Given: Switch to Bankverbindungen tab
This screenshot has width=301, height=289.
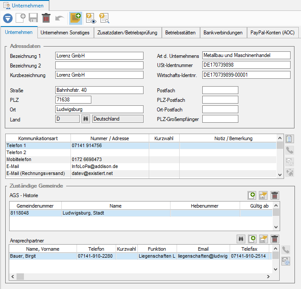Looking at the screenshot, I should click(223, 33).
